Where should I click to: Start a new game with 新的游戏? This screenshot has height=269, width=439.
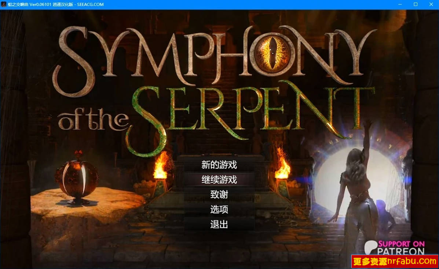[x=219, y=165]
